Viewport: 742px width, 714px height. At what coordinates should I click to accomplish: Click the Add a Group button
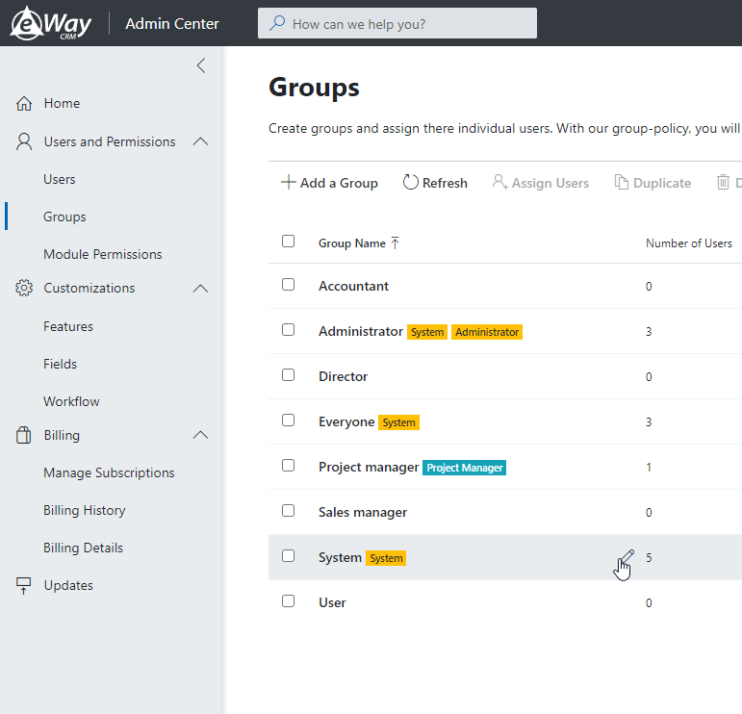329,183
